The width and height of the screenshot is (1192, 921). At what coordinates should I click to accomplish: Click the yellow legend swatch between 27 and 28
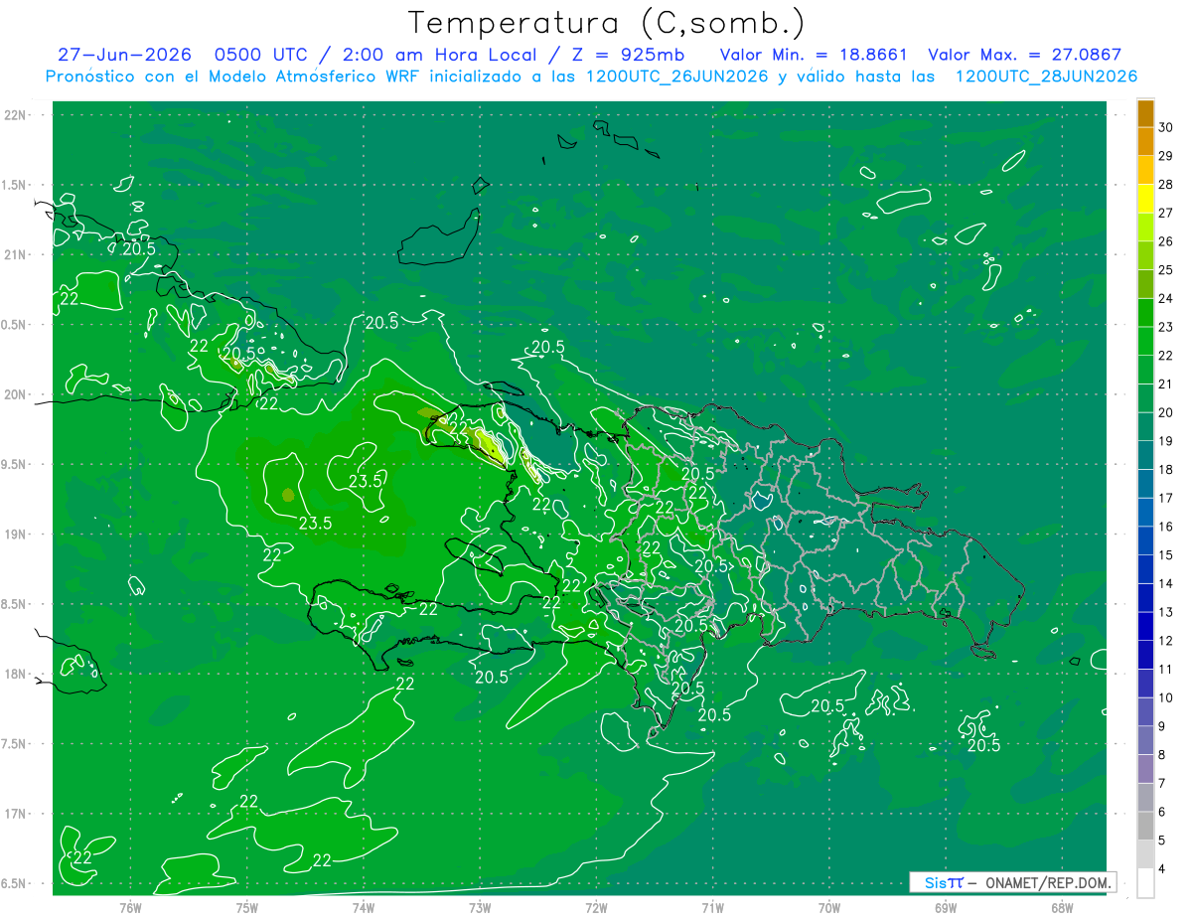(1145, 198)
